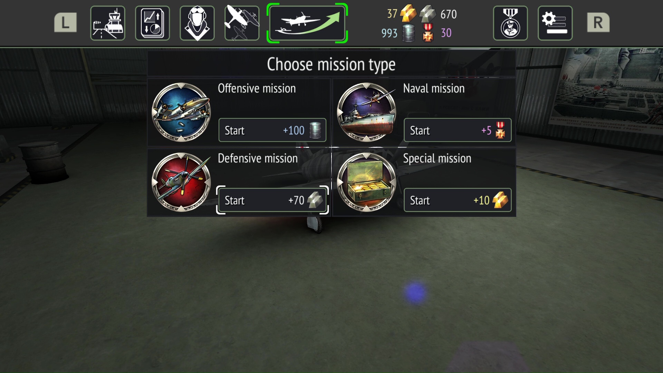
Task: Start the Defensive mission
Action: 272,200
